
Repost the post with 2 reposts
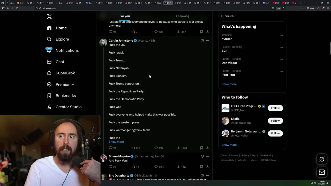[x=134, y=32]
